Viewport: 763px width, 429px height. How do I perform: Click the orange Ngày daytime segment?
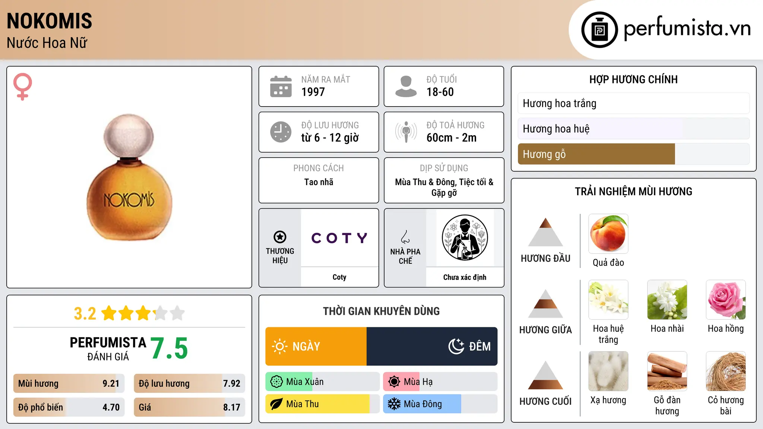click(316, 346)
